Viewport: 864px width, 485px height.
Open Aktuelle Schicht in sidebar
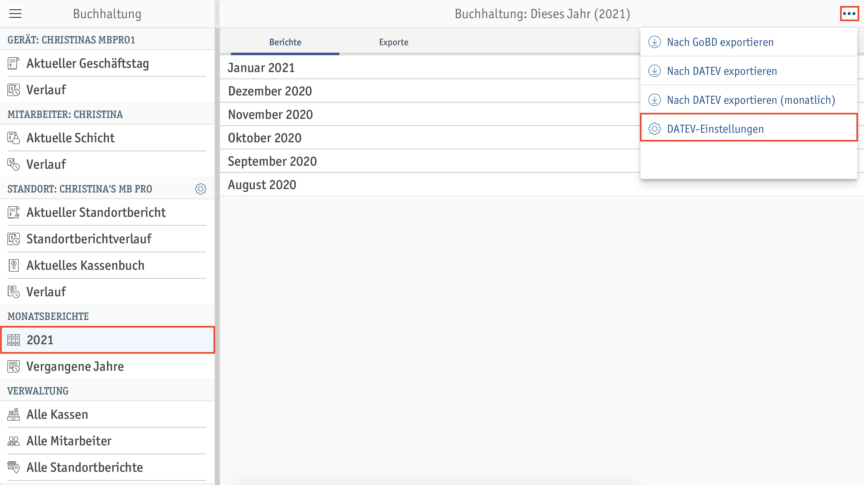[x=107, y=138]
